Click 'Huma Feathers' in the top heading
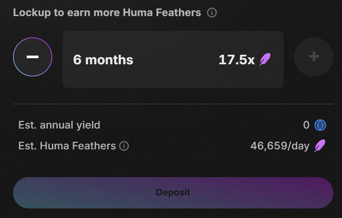This screenshot has width=342, height=218. click(x=162, y=13)
